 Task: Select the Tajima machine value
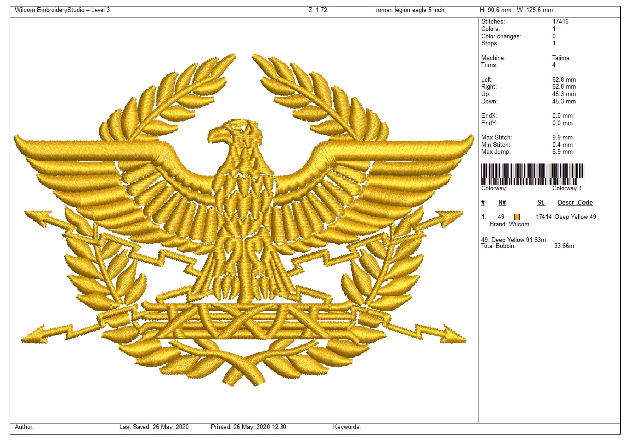click(x=561, y=58)
